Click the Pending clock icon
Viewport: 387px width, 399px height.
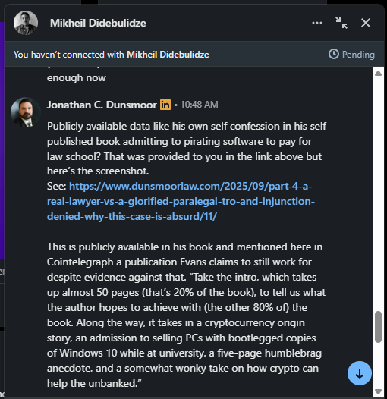coord(334,54)
